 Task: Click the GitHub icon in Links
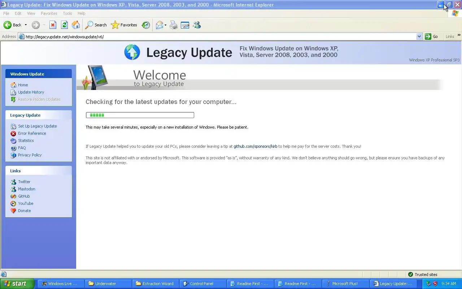[13, 196]
